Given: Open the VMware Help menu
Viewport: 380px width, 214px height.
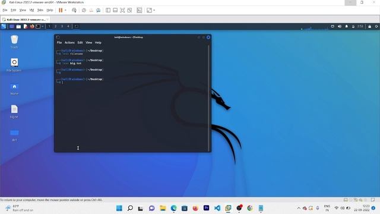Looking at the screenshot, I should [x=50, y=10].
